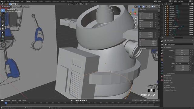Switch to the Modeling workspace tab
Screen dimensions: 194x109
34,2
